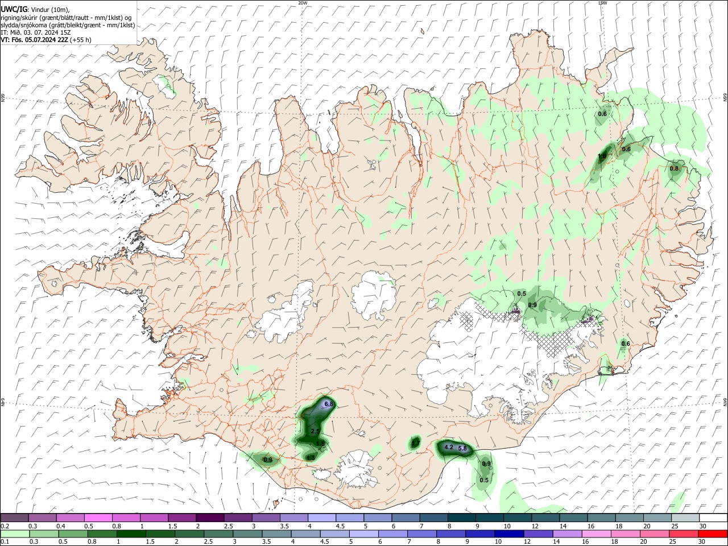Click the 4.2 rainfall value on the south coast
The width and height of the screenshot is (728, 546).
click(448, 447)
